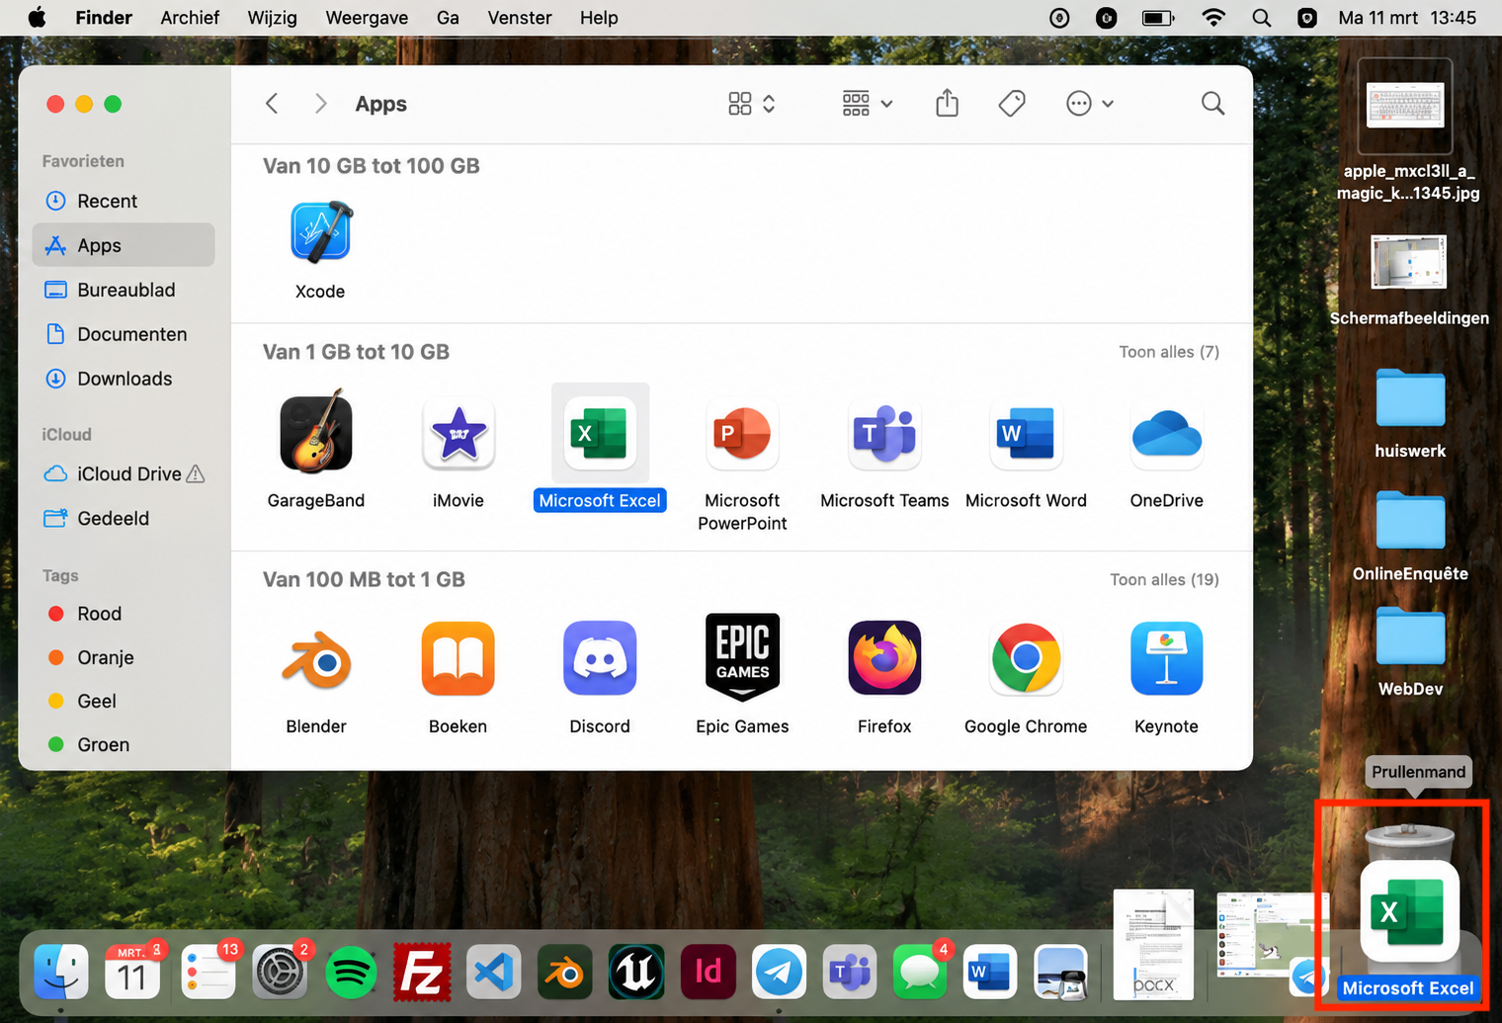Viewport: 1502px width, 1023px height.
Task: Select the Boeken app icon
Action: click(x=458, y=659)
